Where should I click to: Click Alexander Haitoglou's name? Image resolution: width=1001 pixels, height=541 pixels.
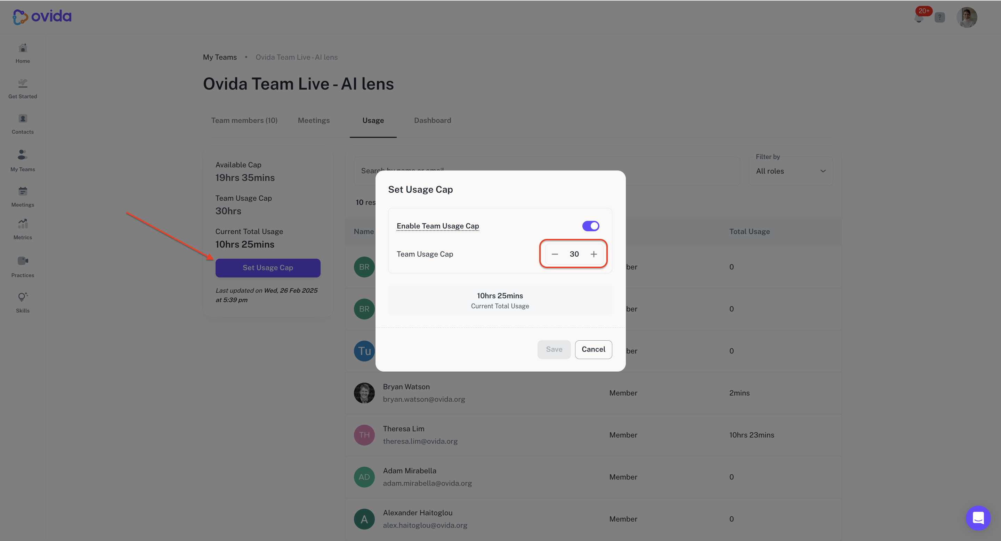tap(417, 513)
